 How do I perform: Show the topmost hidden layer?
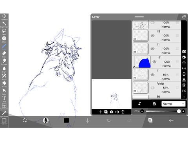click(152, 23)
